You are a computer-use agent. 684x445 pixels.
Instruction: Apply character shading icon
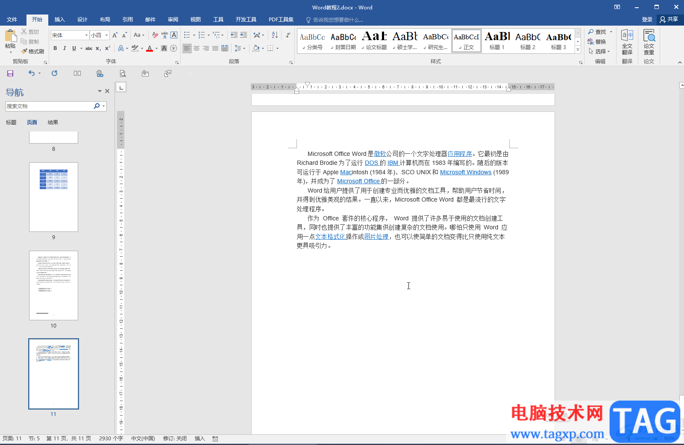[164, 48]
